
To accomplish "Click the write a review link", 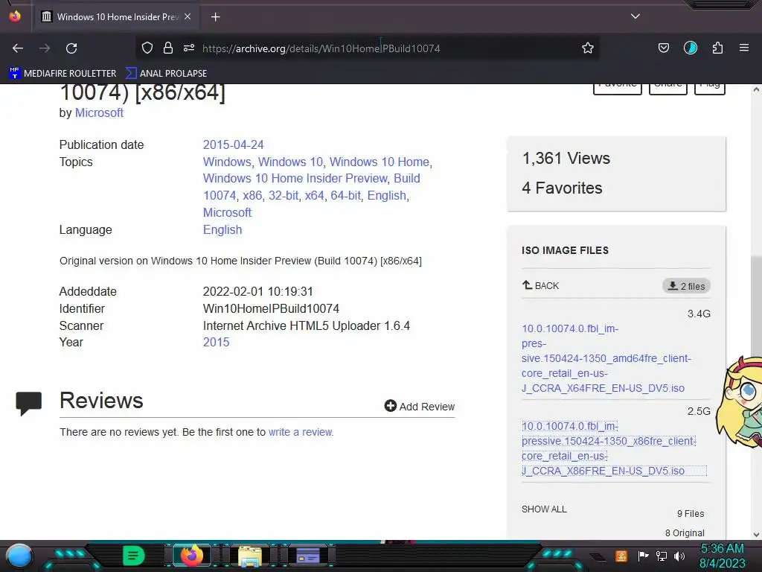I will [301, 432].
